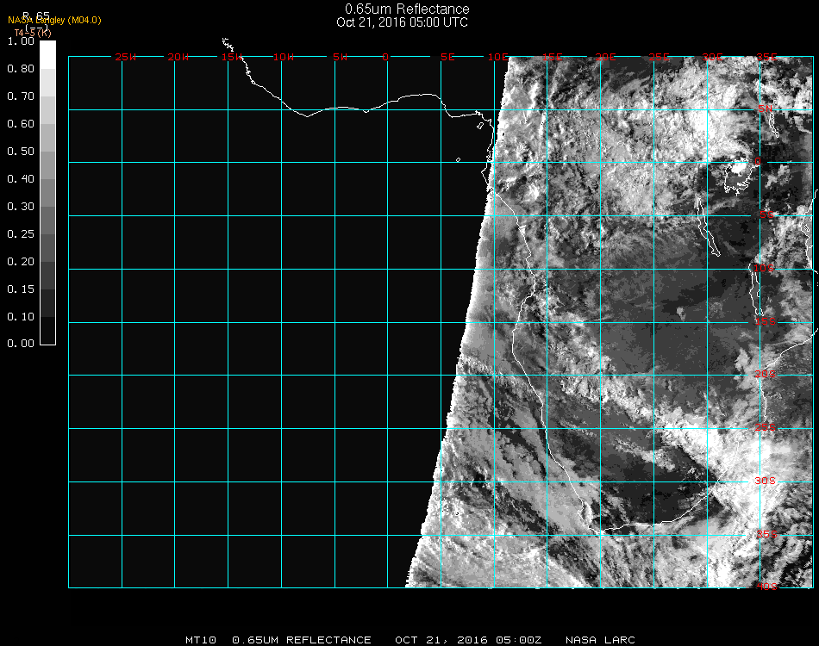Click the 'OCT 21, 2016 05:00Z' footer text

(468, 640)
